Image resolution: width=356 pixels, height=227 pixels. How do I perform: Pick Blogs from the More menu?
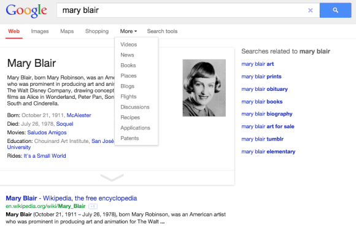coord(127,87)
